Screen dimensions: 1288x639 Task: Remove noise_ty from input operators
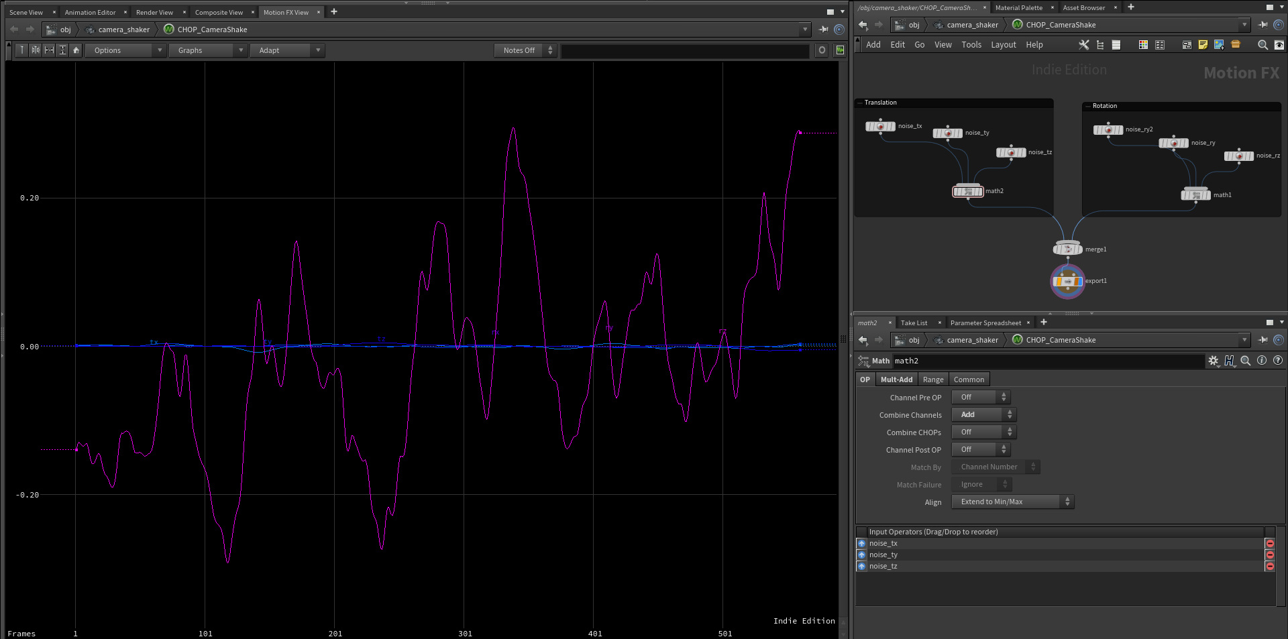click(x=1269, y=555)
